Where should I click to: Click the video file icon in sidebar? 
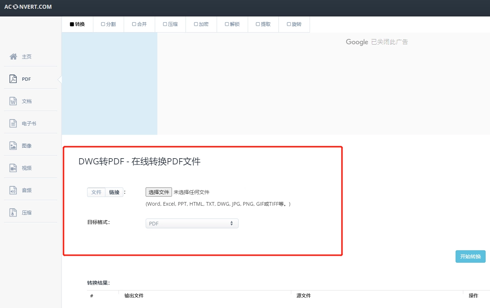13,168
